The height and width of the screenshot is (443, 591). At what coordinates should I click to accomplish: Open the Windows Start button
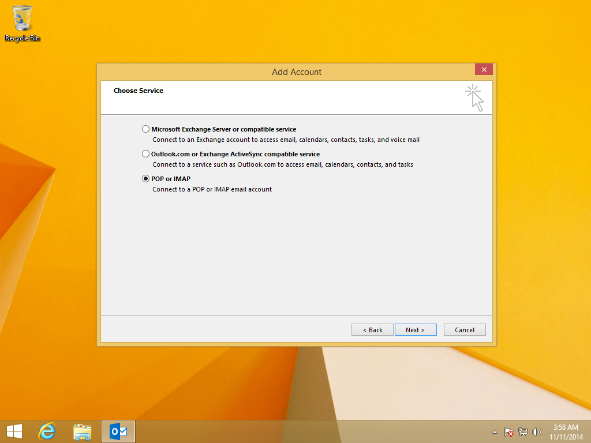click(x=14, y=431)
